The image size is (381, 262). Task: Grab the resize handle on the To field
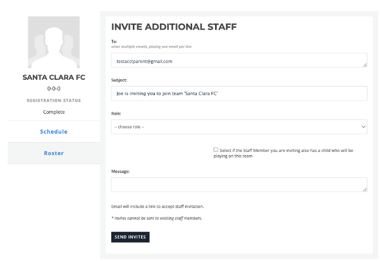[365, 65]
